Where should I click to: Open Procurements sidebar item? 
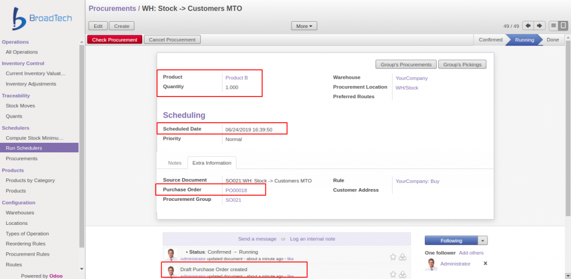pyautogui.click(x=22, y=158)
